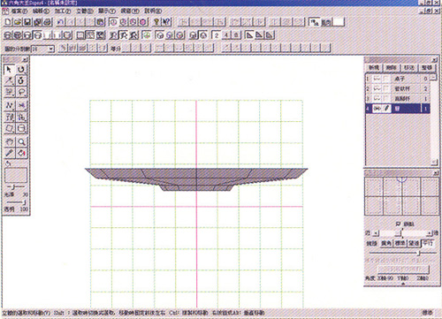
Task: Click the context help arrow-question icon
Action: [166, 22]
